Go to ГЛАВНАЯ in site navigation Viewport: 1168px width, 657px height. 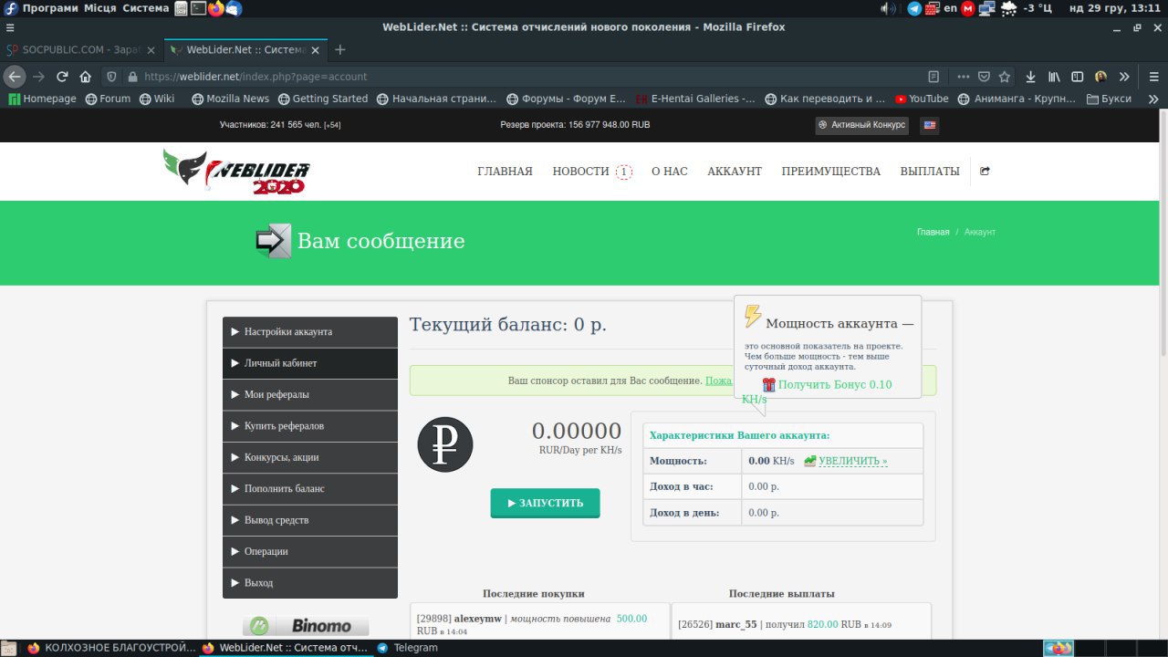pos(505,172)
